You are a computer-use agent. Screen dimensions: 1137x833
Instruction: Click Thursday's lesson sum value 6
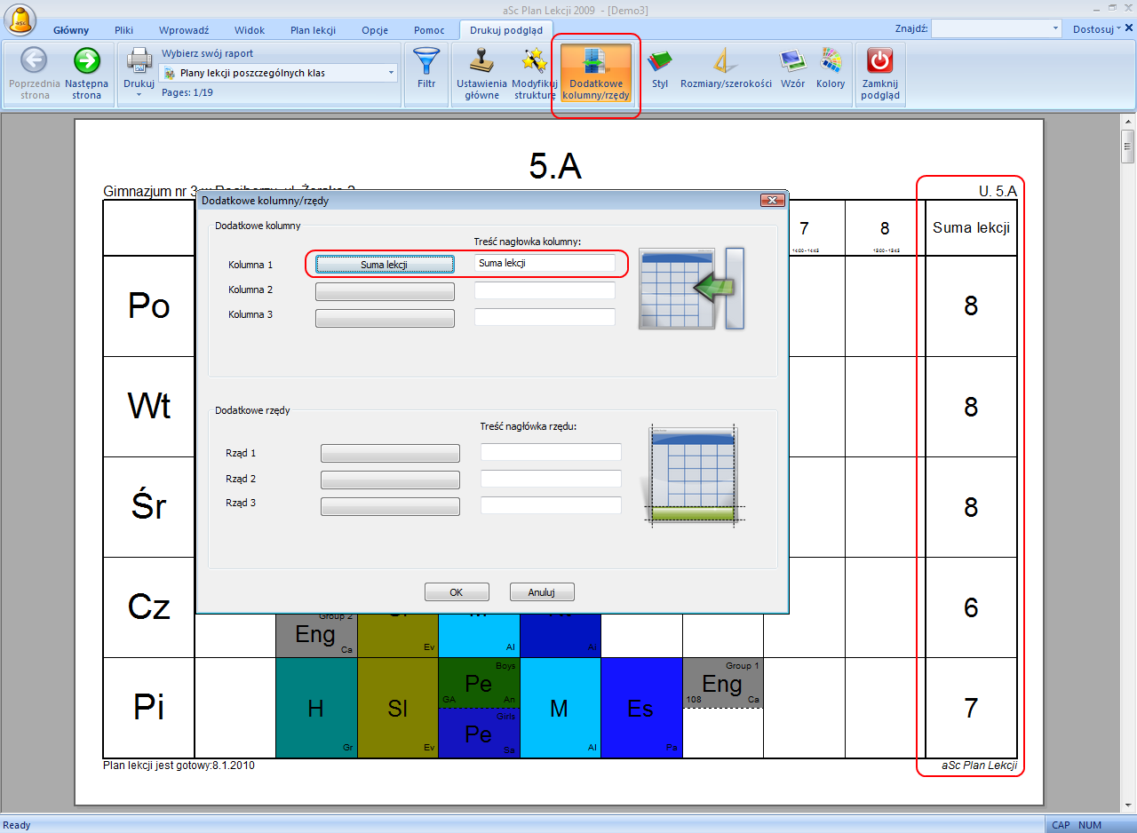(971, 607)
